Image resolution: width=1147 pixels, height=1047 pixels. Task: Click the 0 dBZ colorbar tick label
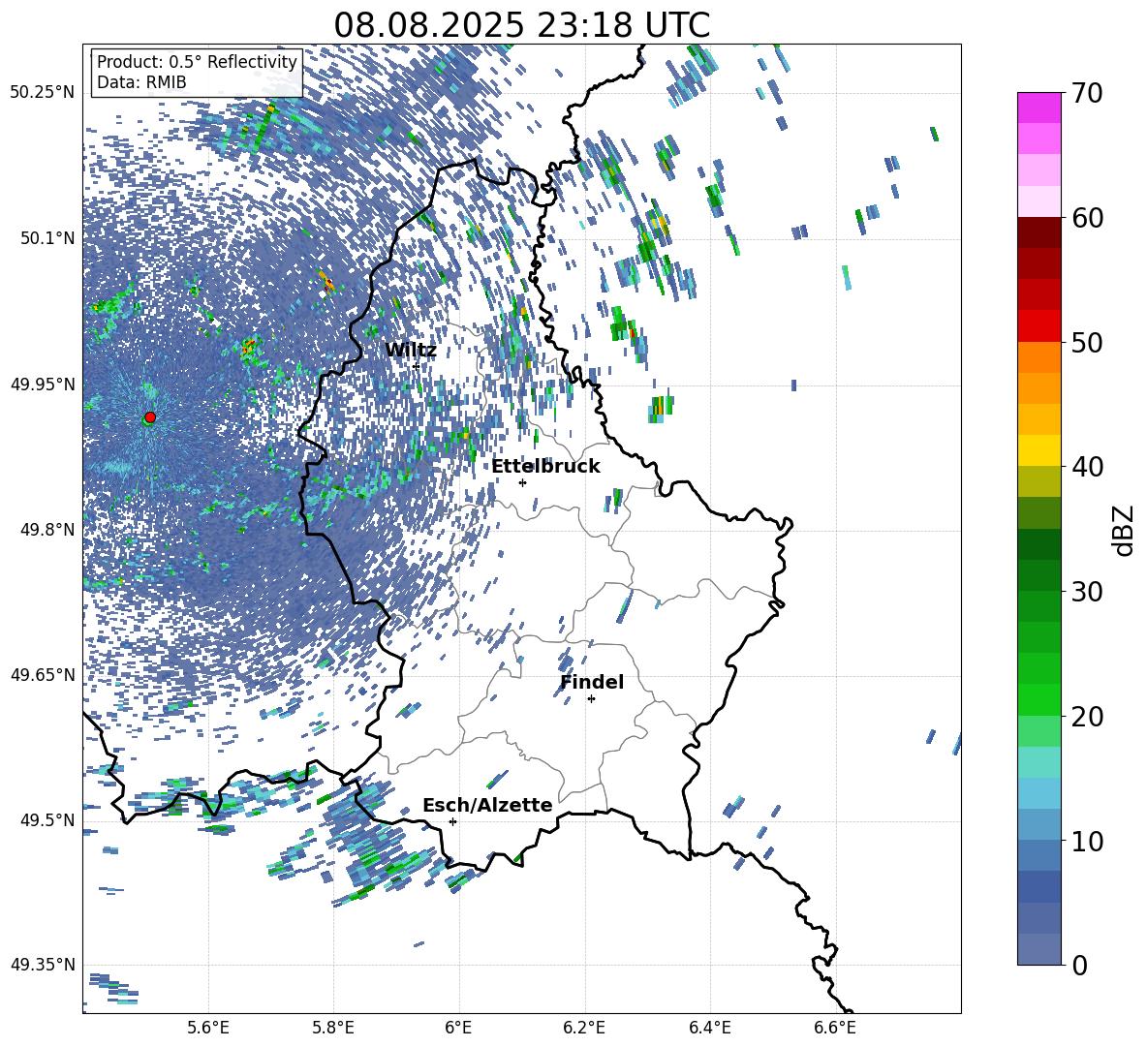[1079, 966]
